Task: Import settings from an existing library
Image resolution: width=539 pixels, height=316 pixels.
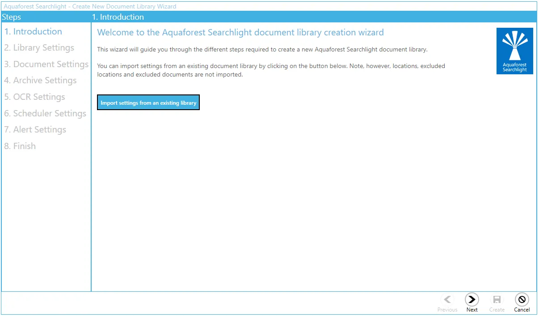Action: 148,102
